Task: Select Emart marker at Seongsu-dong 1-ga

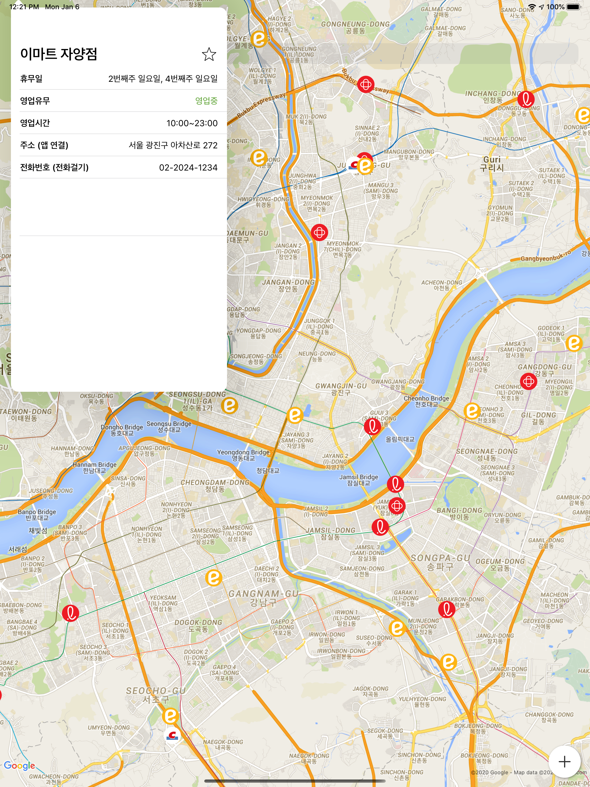Action: pos(230,405)
